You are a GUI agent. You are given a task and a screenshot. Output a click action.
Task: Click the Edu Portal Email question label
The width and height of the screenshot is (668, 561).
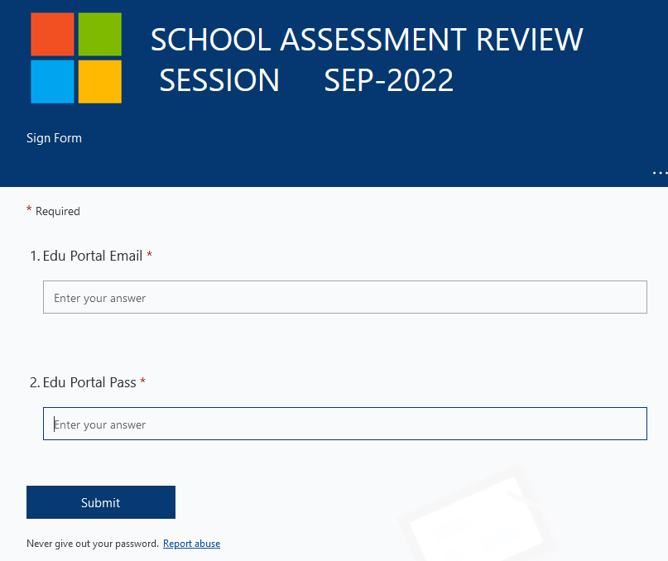86,256
